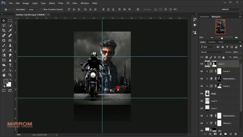243x137 pixels.
Task: Click the Layer 3 mask thumbnail
Action: coord(214,64)
